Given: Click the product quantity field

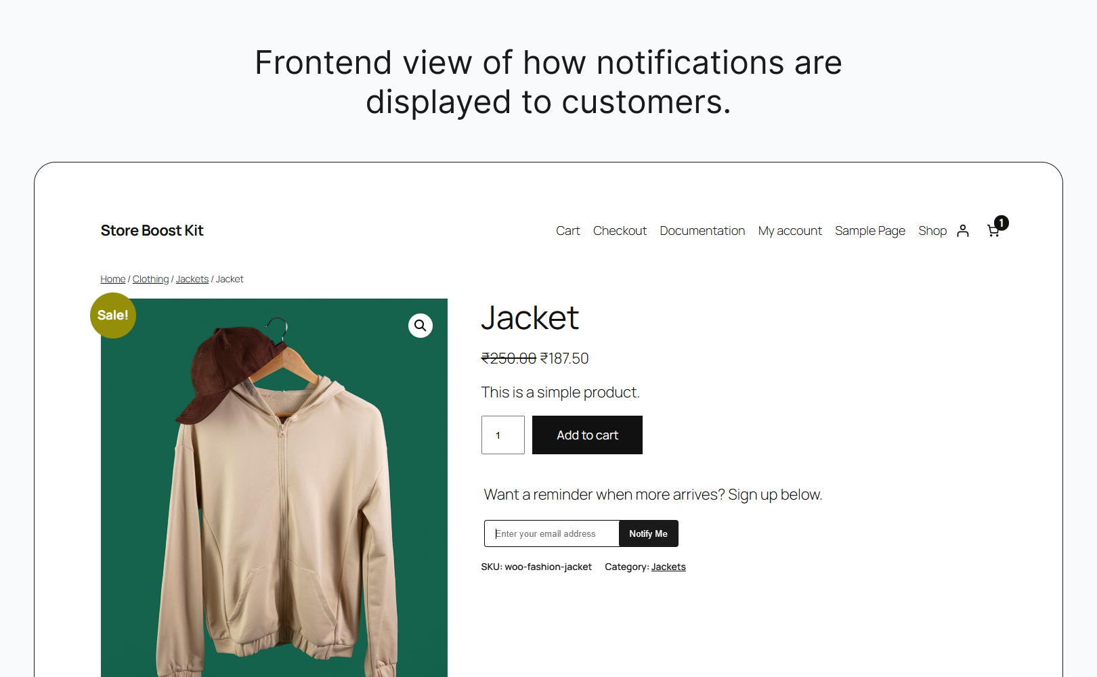Looking at the screenshot, I should (502, 435).
